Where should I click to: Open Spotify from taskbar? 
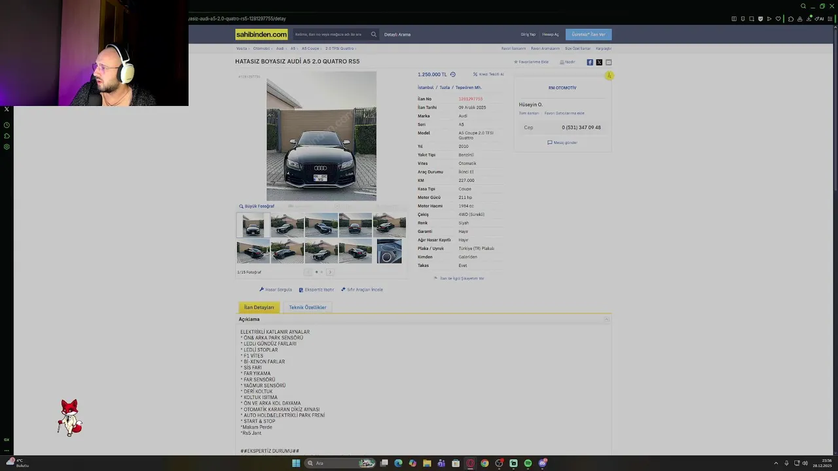tap(528, 463)
